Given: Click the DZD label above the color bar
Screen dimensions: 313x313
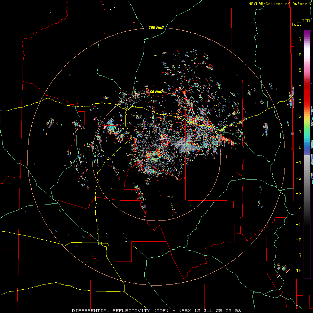Looking at the screenshot, I should 306,21.
